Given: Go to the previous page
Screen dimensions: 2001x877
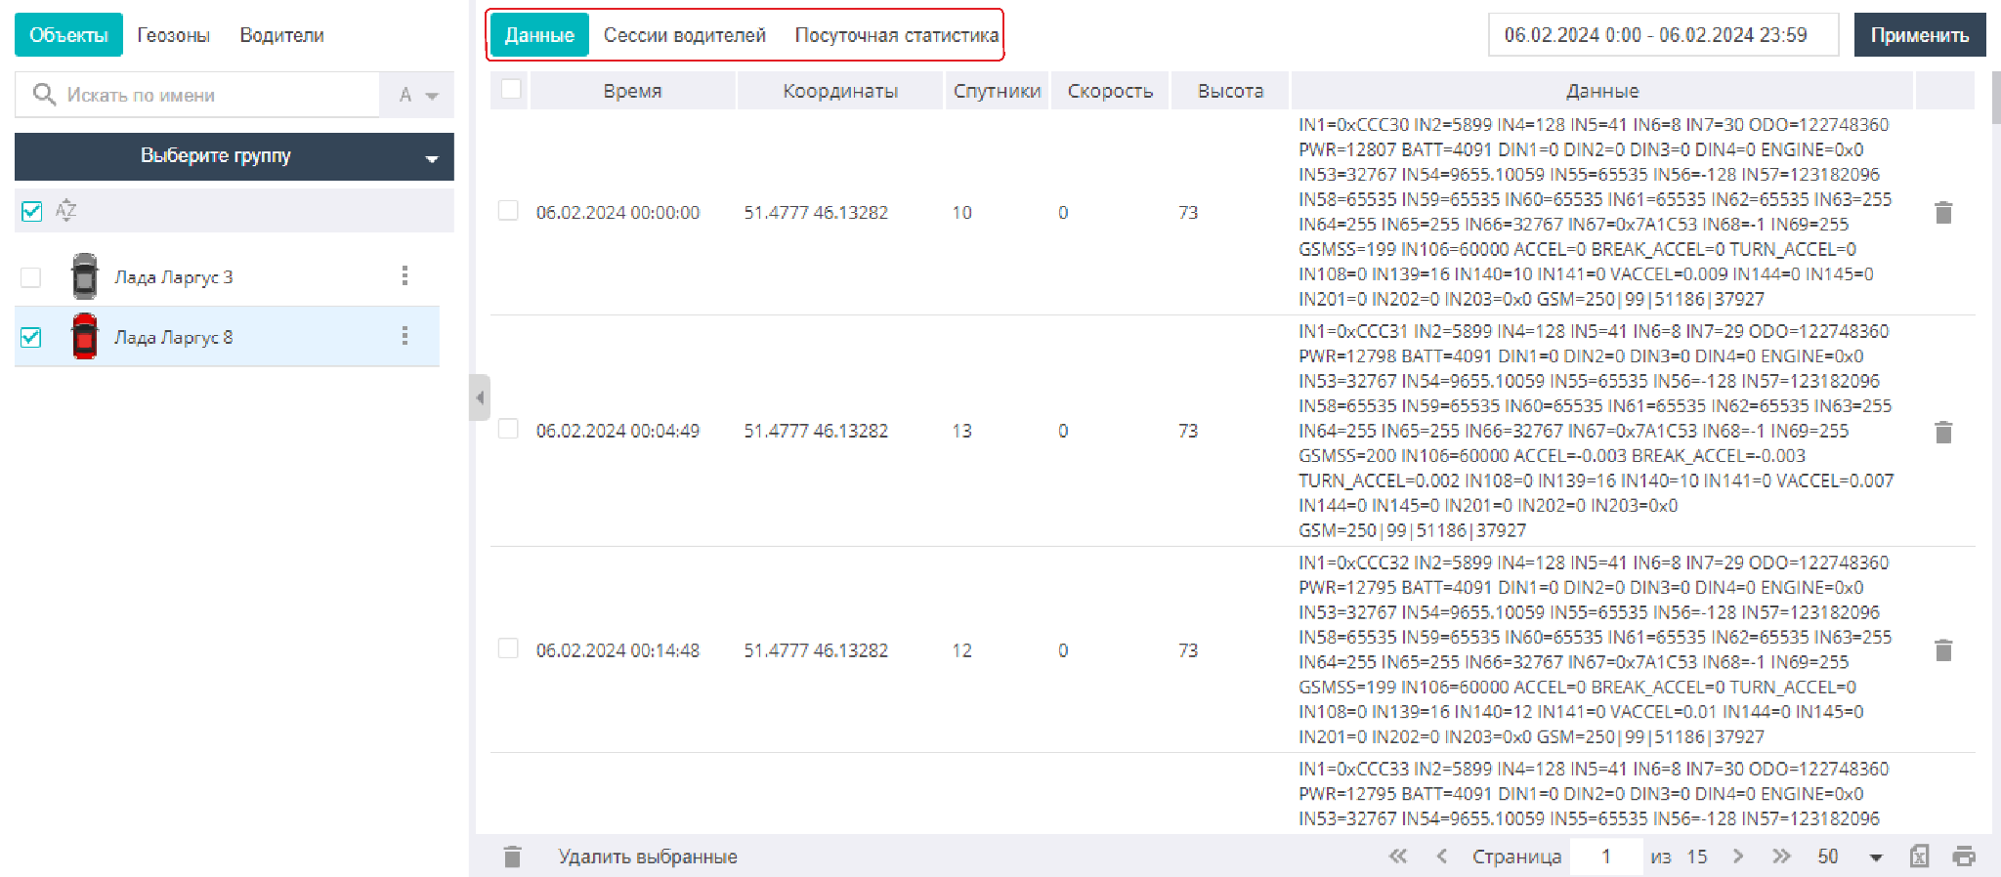Looking at the screenshot, I should click(x=1442, y=856).
